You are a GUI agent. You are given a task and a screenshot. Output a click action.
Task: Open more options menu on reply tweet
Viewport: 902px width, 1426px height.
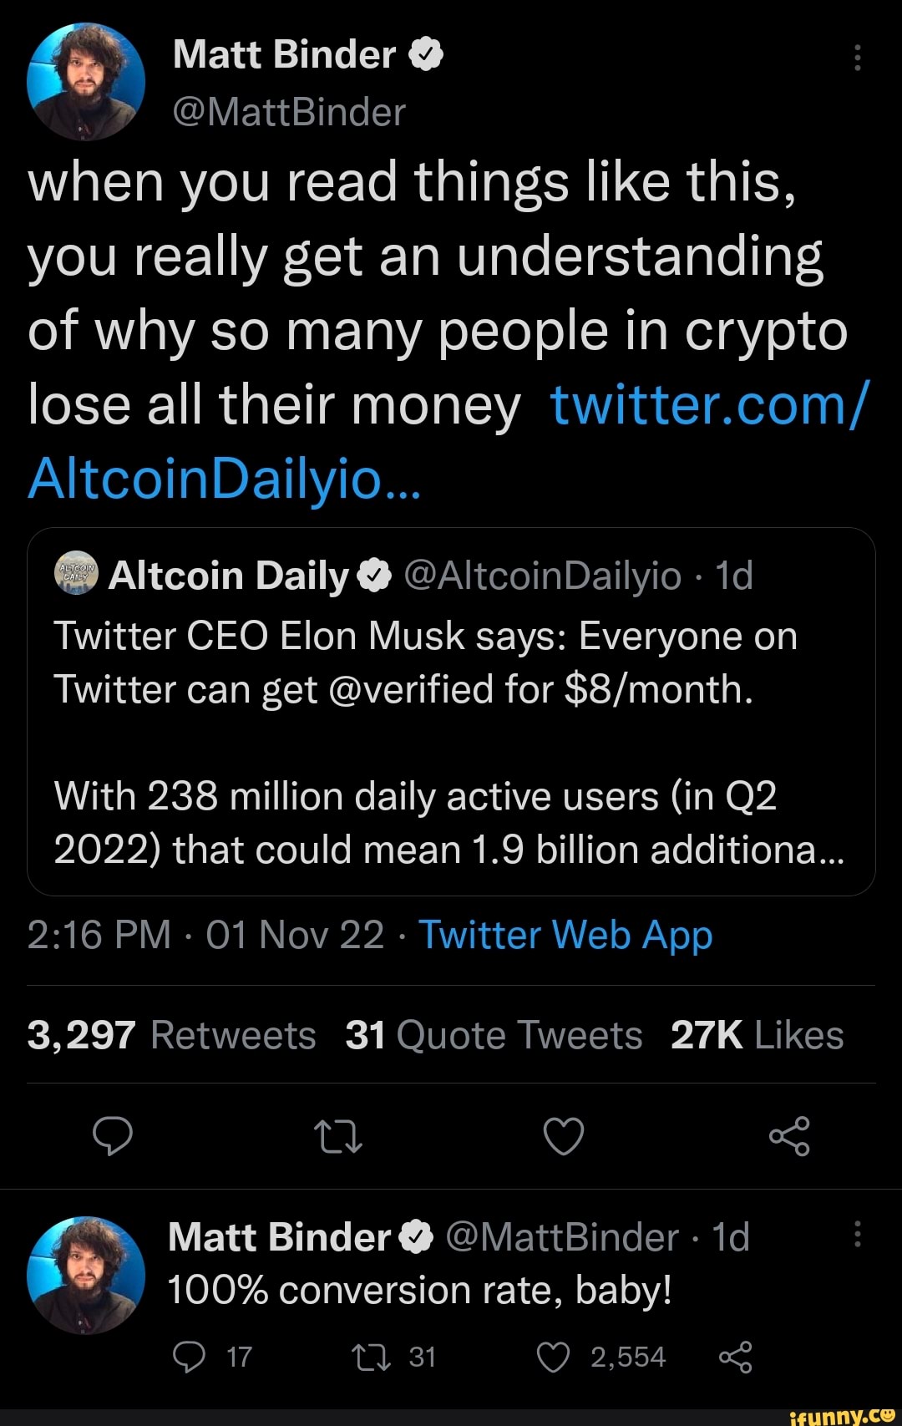coord(857,1234)
